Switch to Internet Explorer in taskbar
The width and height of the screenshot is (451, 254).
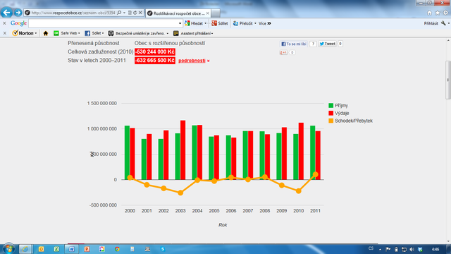click(x=25, y=249)
